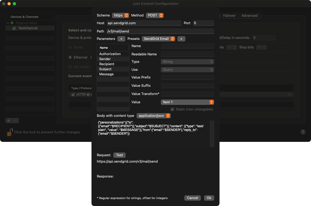Viewport: 311px width, 206px height.
Task: Click the Name column header in parameters
Action: [x=113, y=48]
